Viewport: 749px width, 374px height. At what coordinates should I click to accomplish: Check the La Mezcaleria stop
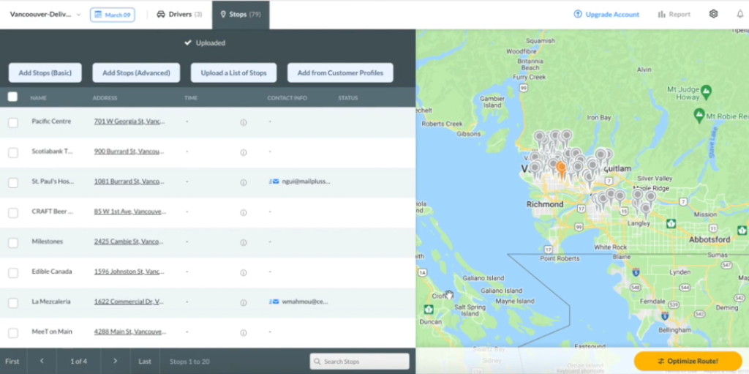click(x=13, y=303)
